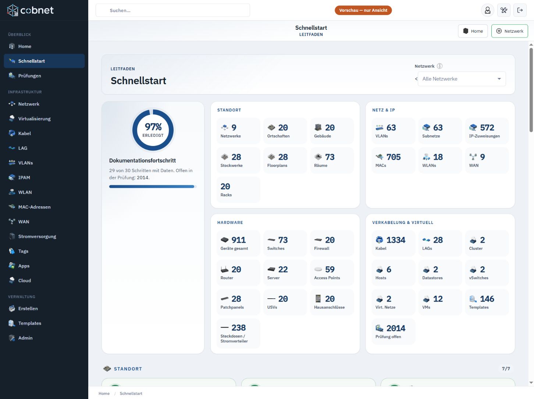Screen dimensions: 534x399
Task: Click the Hausanschlüsse tile icon
Action: [x=318, y=299]
